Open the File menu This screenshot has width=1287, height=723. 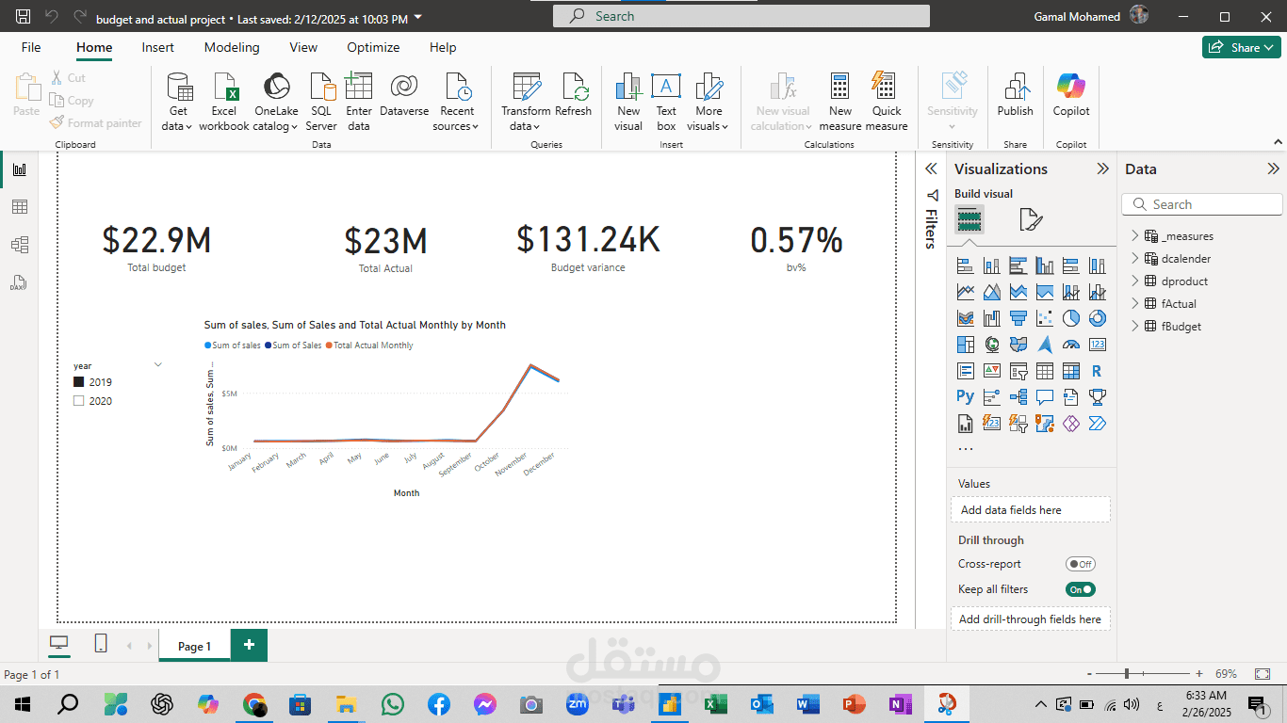(31, 47)
